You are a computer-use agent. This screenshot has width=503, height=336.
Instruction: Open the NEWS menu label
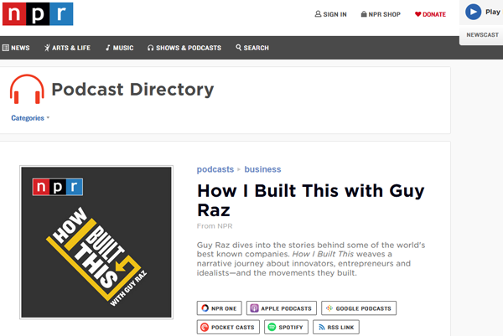[x=20, y=48]
